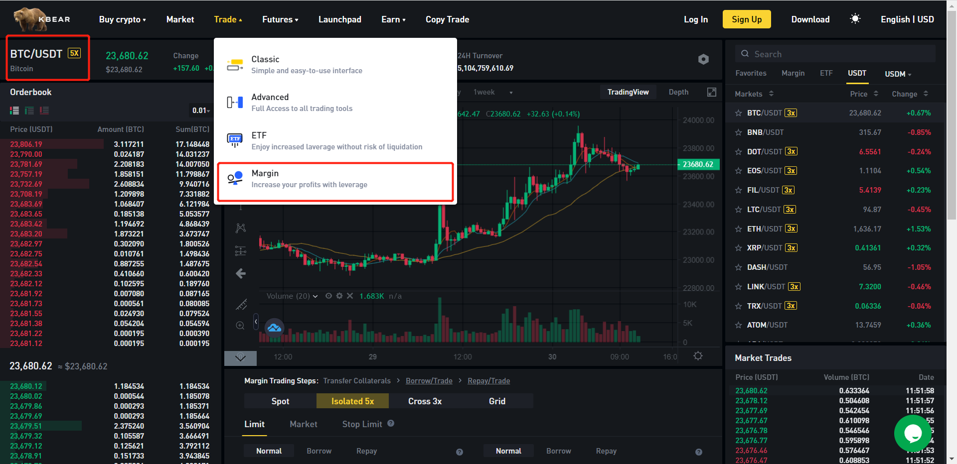The height and width of the screenshot is (464, 957).
Task: Sort the Markets name column
Action: [x=754, y=94]
